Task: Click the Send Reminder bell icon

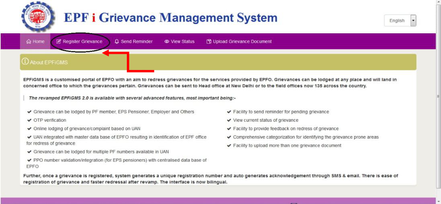Action: (117, 42)
